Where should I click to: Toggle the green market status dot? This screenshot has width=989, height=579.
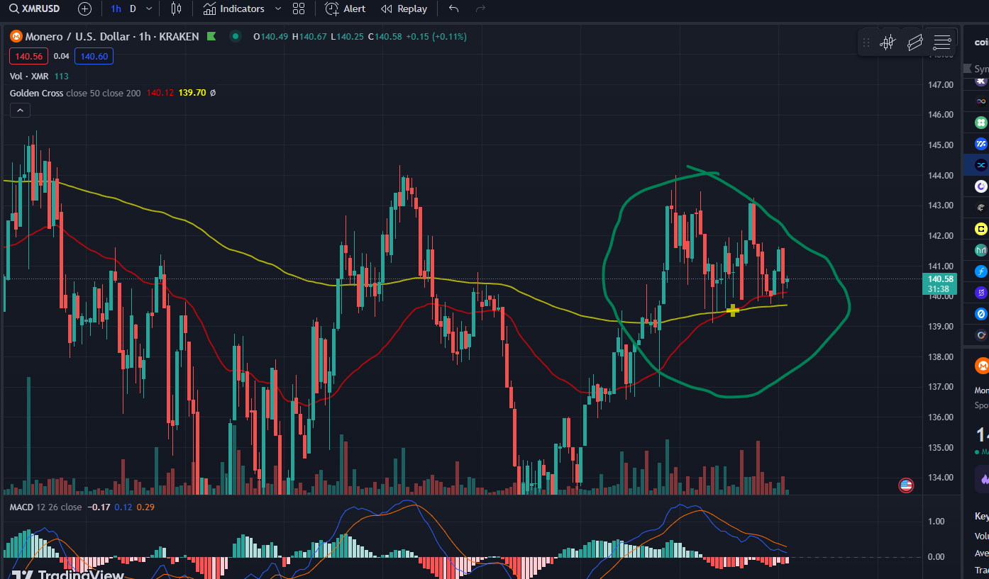tap(236, 36)
